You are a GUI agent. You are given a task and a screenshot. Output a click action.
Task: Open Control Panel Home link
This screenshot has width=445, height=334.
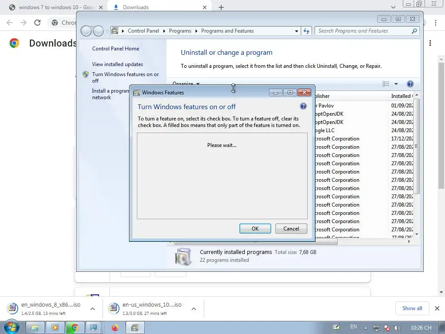coord(116,49)
